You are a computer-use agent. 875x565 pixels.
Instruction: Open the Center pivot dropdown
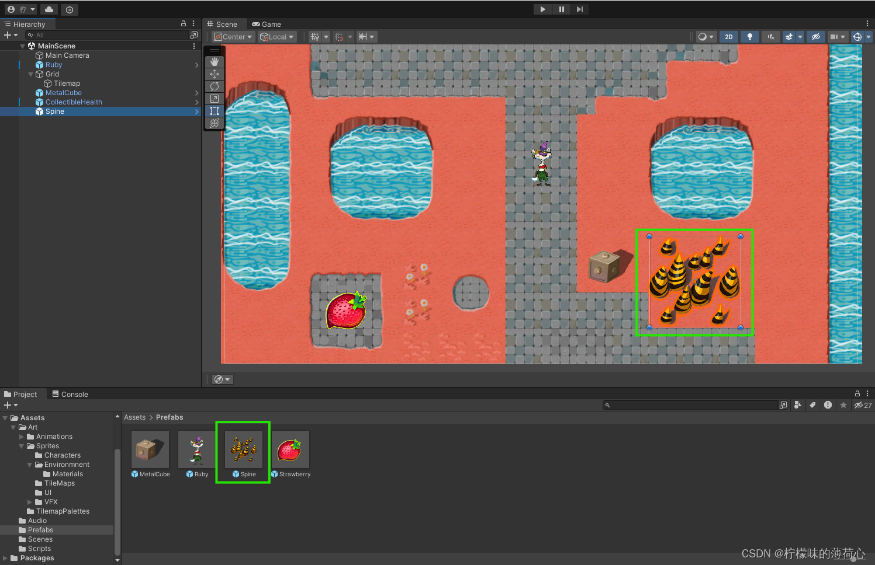(232, 36)
